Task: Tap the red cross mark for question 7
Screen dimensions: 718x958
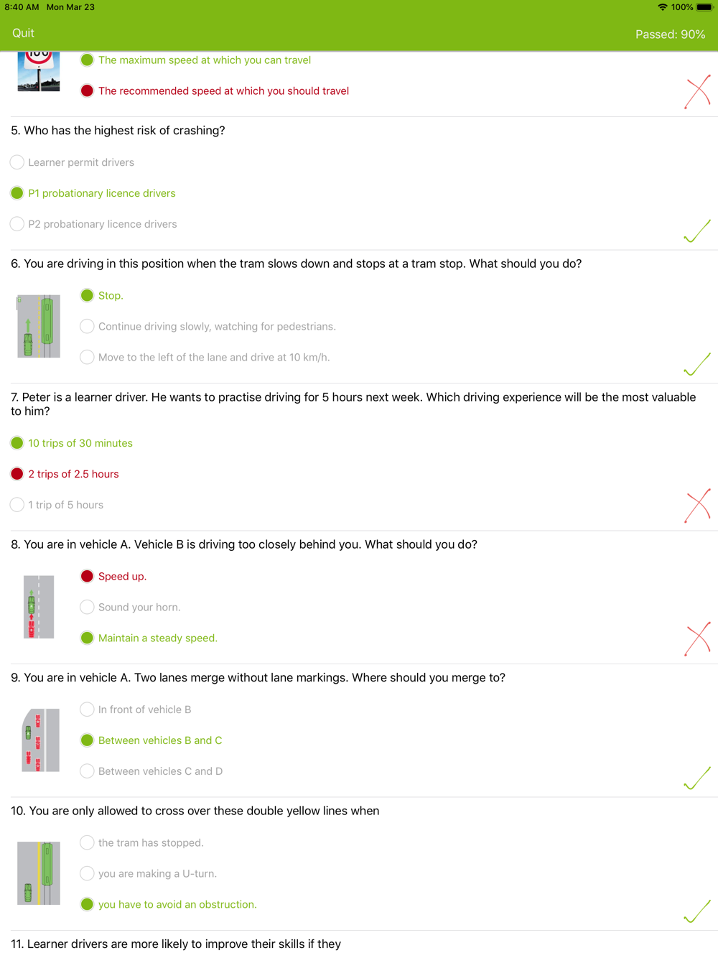Action: tap(697, 506)
